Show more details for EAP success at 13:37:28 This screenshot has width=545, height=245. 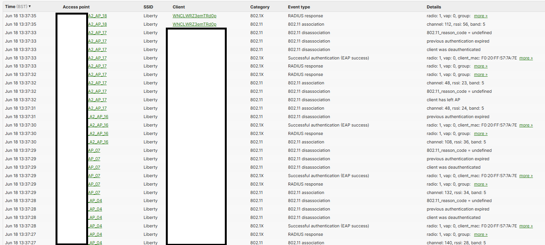click(x=526, y=226)
